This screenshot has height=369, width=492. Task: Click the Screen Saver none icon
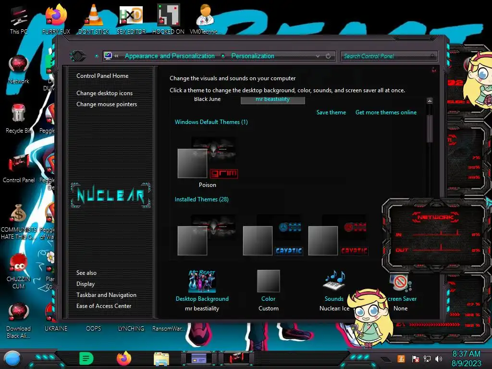tap(401, 283)
